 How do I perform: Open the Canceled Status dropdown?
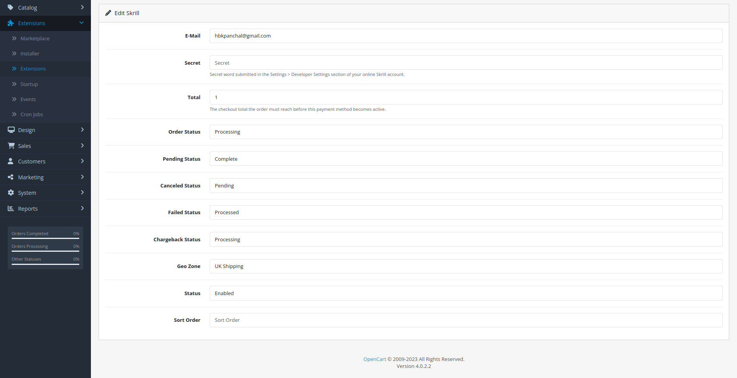tap(466, 186)
